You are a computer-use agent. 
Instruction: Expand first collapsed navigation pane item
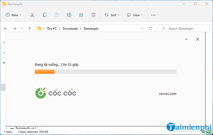pos(4,43)
